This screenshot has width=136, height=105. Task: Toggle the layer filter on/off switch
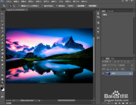[x=133, y=62]
